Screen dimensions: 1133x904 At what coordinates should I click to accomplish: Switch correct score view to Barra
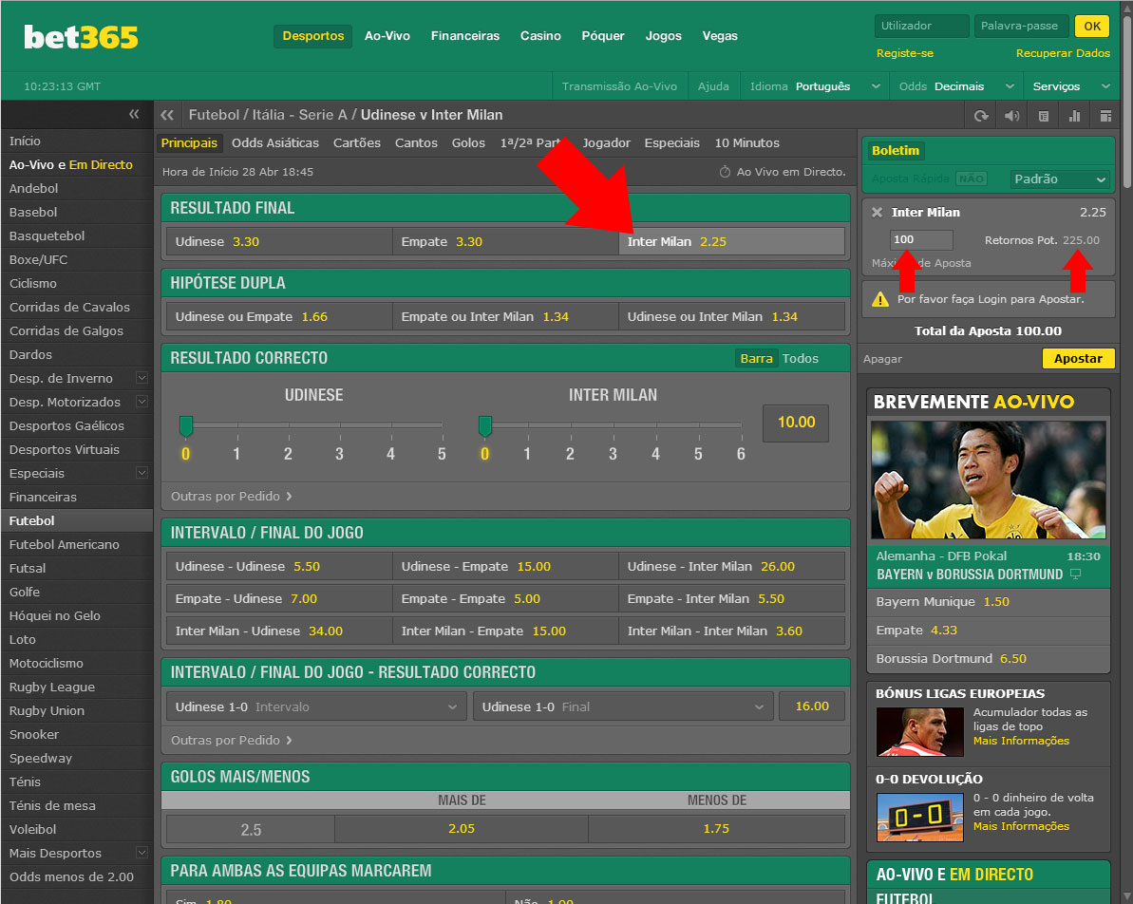pos(756,358)
